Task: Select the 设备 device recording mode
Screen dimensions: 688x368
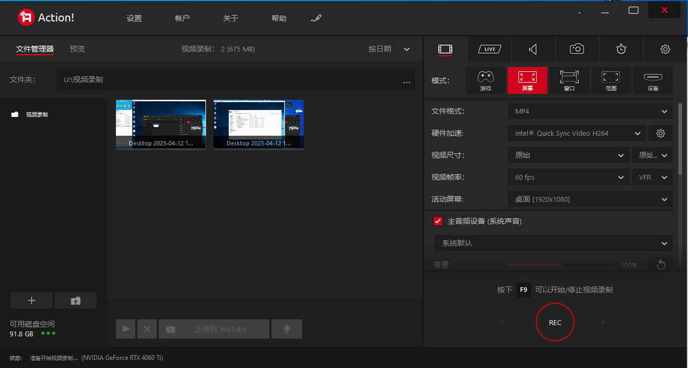Action: (x=653, y=80)
